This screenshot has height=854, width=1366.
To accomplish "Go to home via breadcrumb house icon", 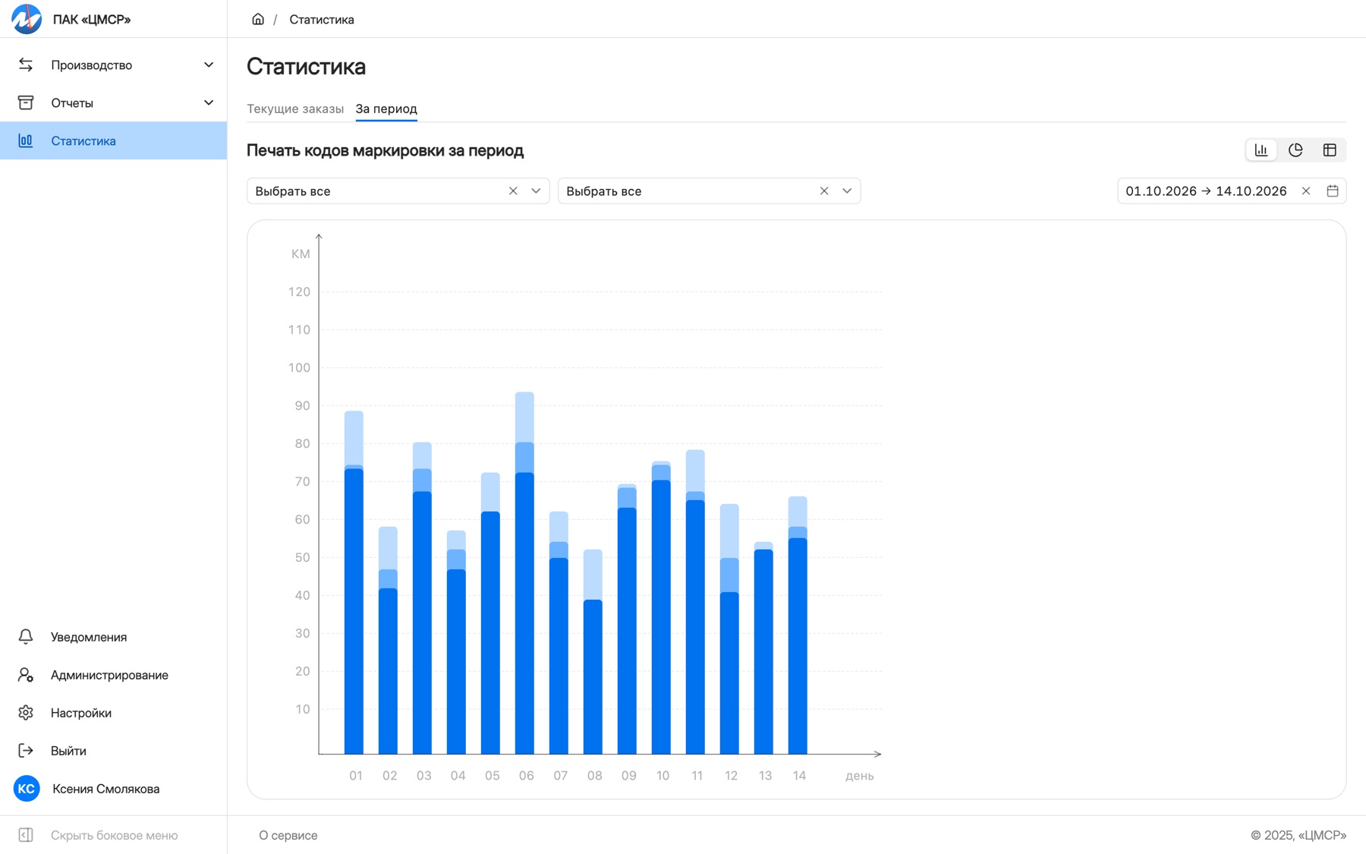I will [258, 19].
